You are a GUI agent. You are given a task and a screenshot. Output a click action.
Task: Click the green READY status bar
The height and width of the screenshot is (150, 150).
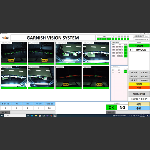[x=139, y=46]
